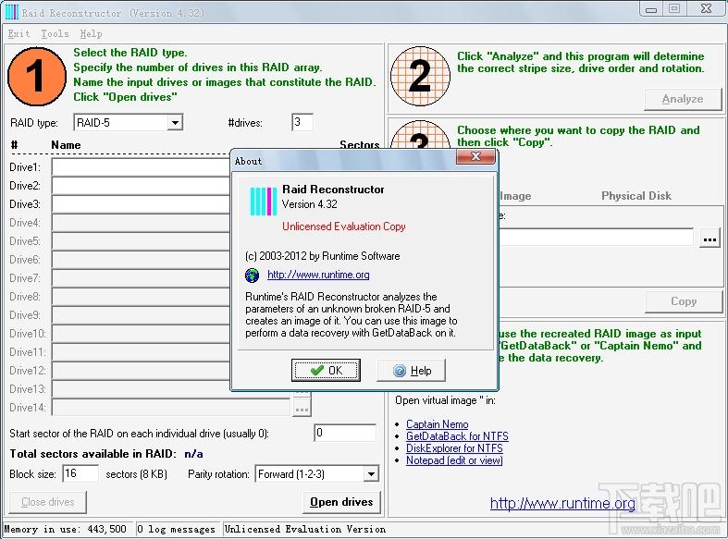
Task: Open the http://www.runtime.org link in About dialog
Action: pos(318,275)
